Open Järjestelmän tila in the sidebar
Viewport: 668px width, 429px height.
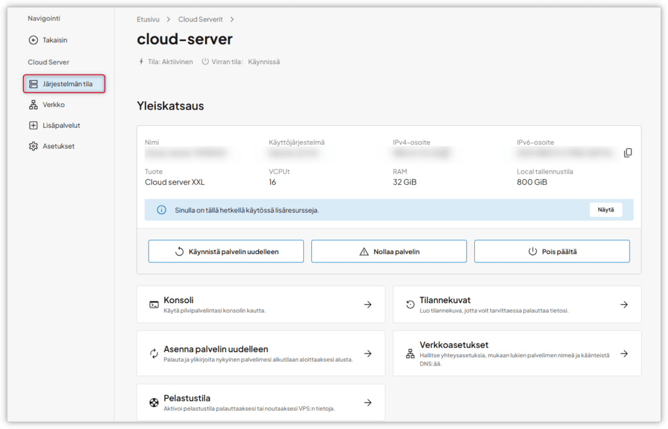coord(65,84)
